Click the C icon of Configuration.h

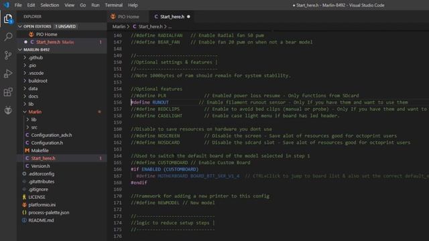point(27,143)
